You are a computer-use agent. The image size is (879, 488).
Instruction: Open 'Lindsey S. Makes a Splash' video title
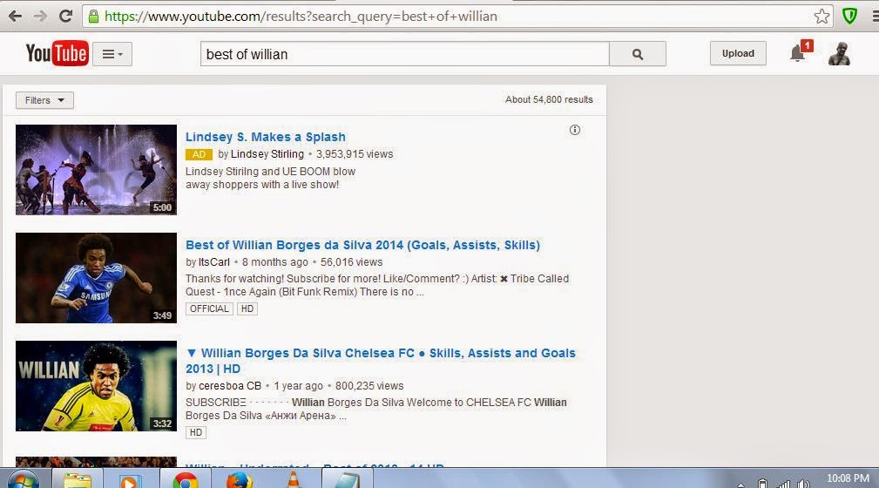coord(265,137)
